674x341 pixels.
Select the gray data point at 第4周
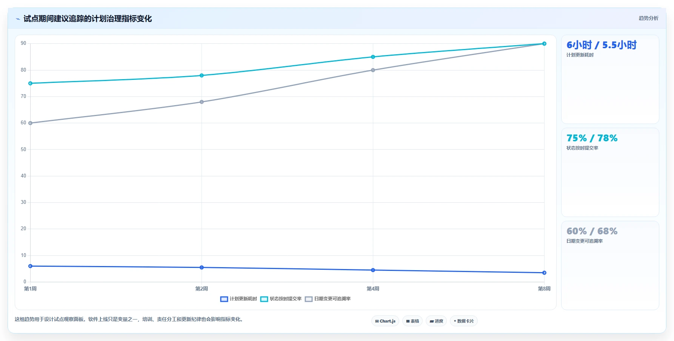tap(373, 70)
